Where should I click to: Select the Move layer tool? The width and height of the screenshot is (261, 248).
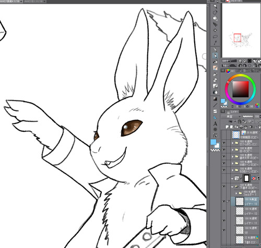coord(215,25)
